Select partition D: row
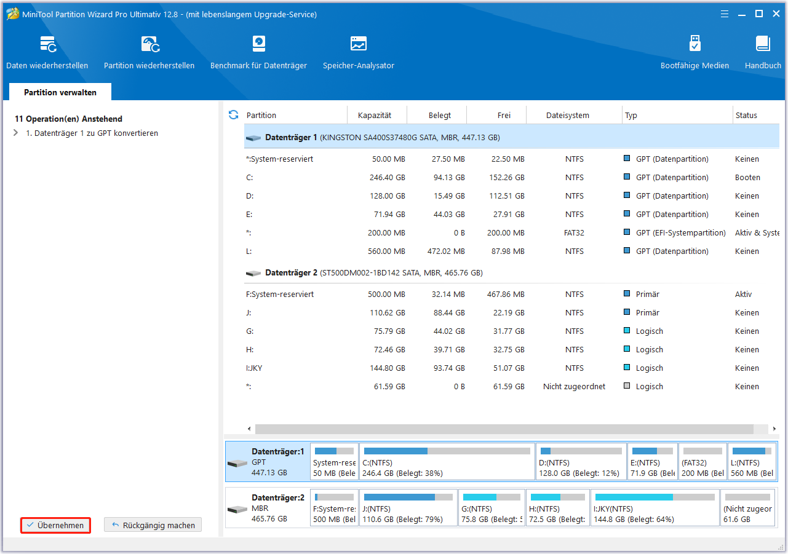 point(512,196)
